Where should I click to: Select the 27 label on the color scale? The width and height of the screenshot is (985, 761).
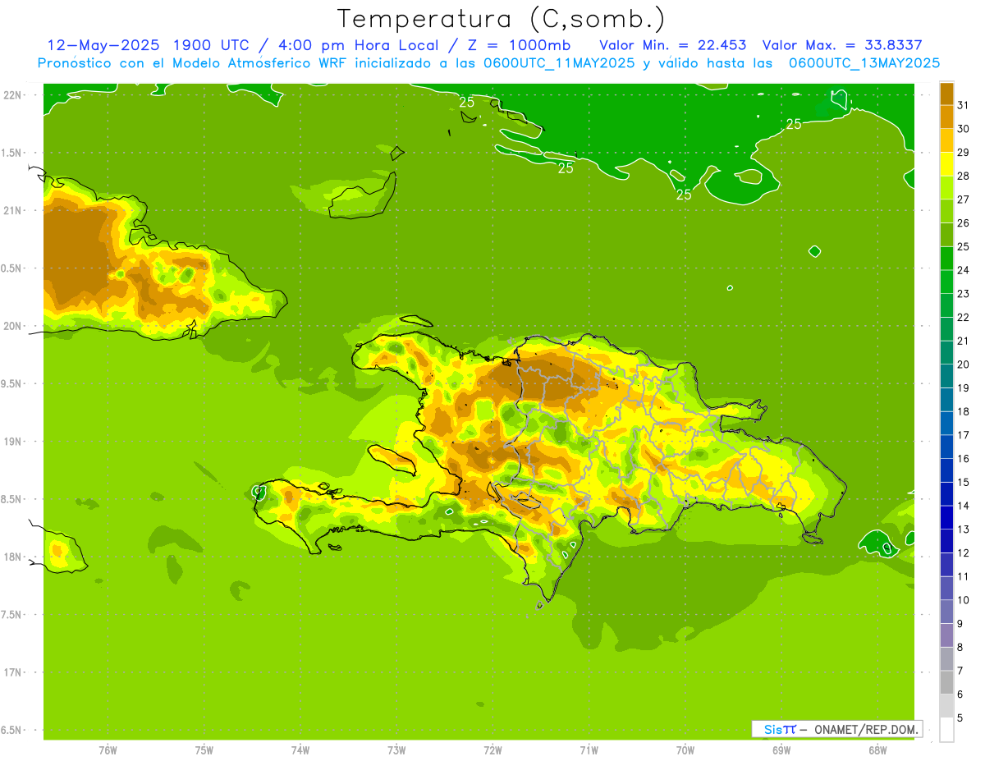964,199
